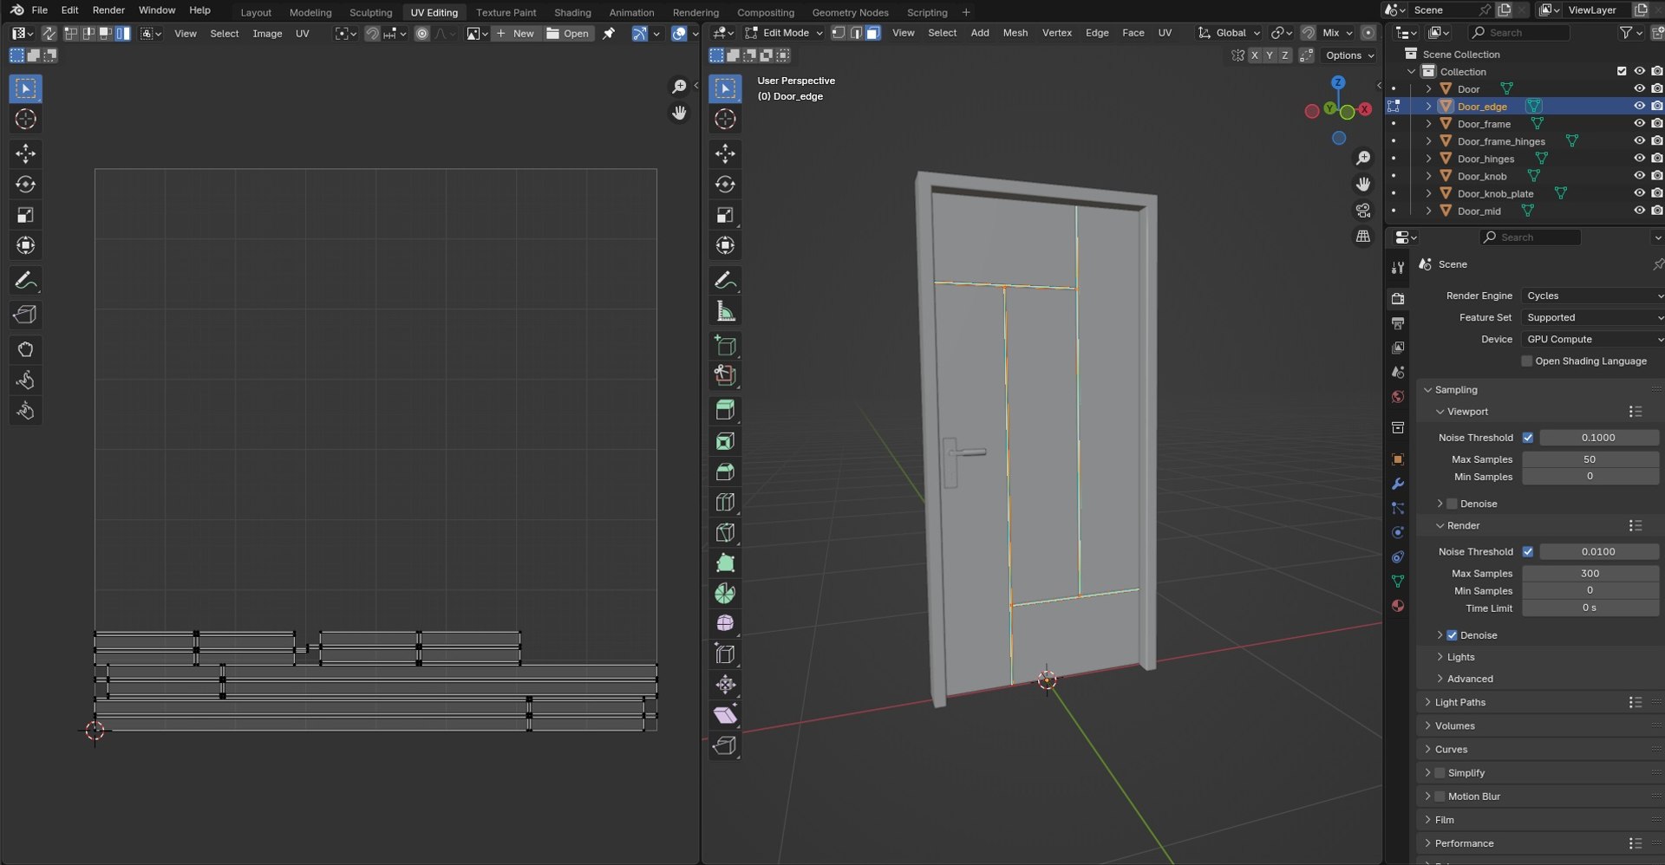Open UV menu in UV editor header

(302, 34)
